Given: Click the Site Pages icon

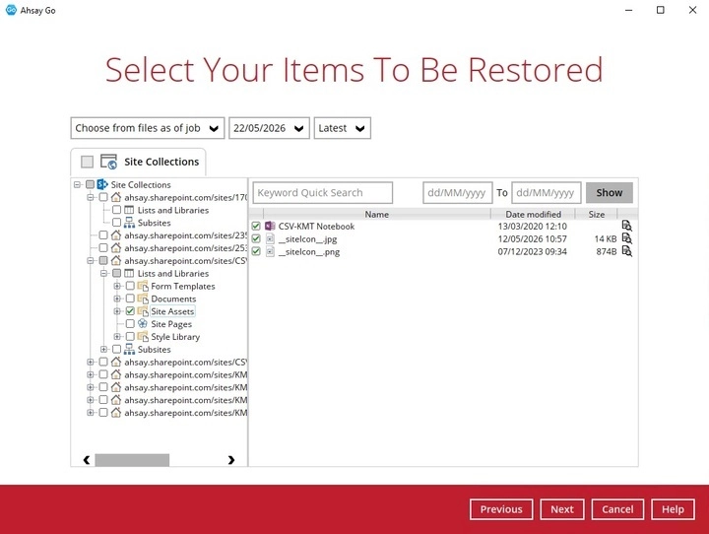Looking at the screenshot, I should coord(143,323).
